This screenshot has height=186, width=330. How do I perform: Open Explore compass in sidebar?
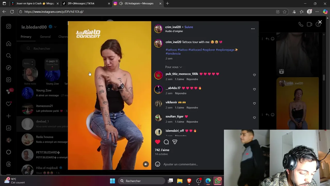click(x=9, y=68)
